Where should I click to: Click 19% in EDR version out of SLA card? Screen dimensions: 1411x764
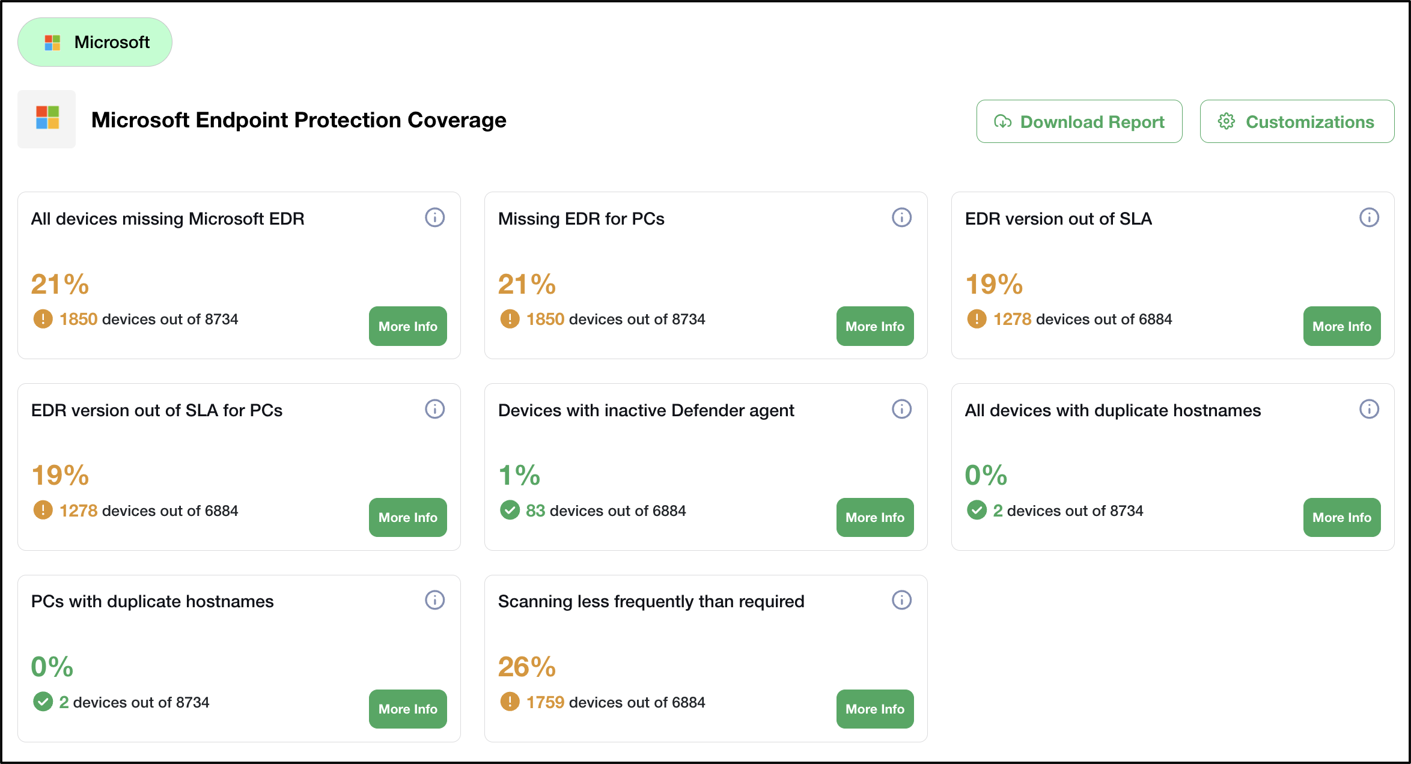pos(994,284)
